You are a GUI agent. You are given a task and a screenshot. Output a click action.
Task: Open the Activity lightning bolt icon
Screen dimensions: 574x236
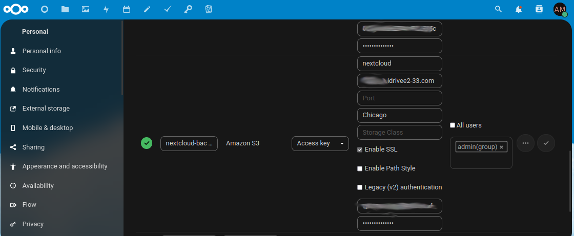click(106, 9)
